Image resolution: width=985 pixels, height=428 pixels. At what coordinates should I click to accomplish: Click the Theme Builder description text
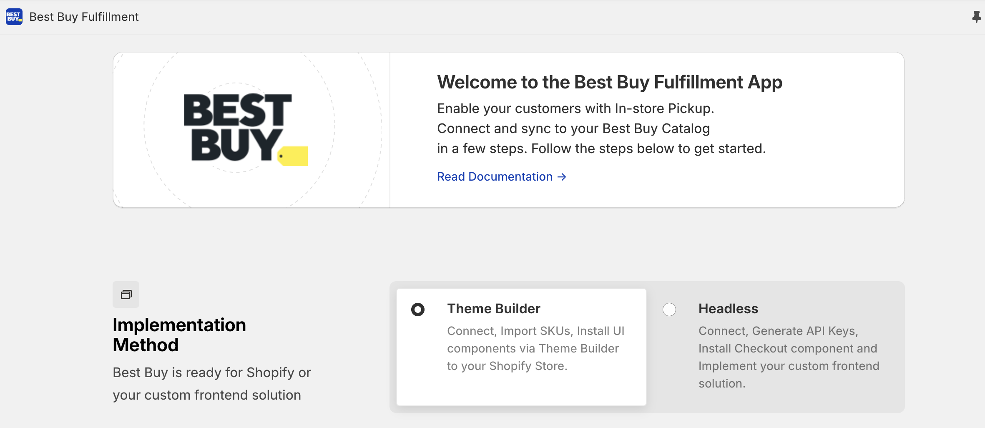click(x=535, y=348)
